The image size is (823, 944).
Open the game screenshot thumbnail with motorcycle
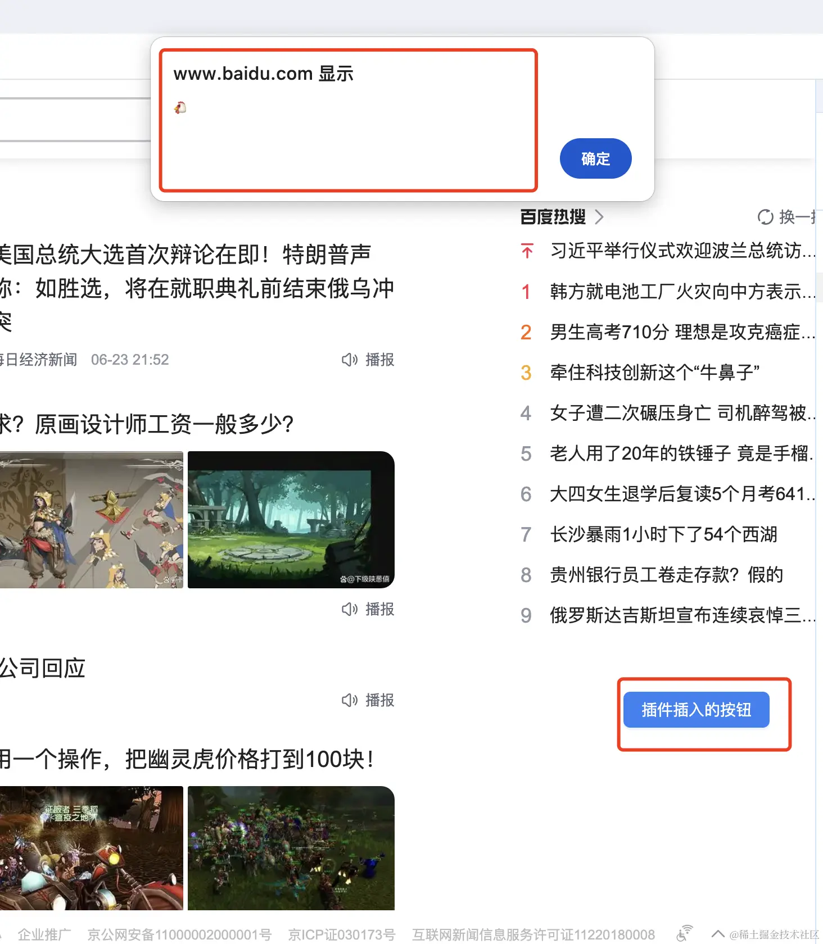tap(92, 848)
